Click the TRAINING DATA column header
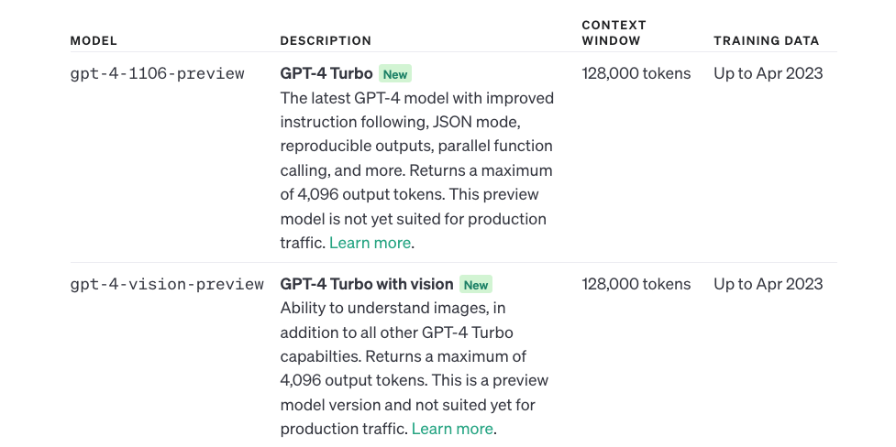The width and height of the screenshot is (896, 447). [x=767, y=40]
